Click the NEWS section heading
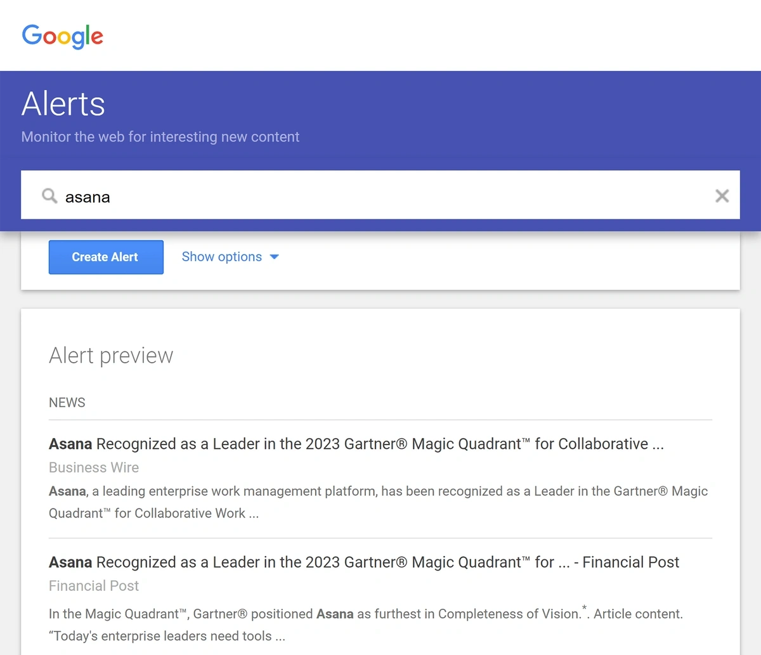The image size is (761, 655). tap(67, 403)
